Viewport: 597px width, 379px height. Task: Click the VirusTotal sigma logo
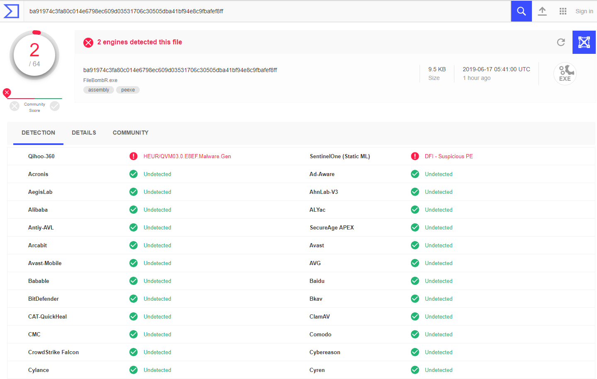[11, 11]
